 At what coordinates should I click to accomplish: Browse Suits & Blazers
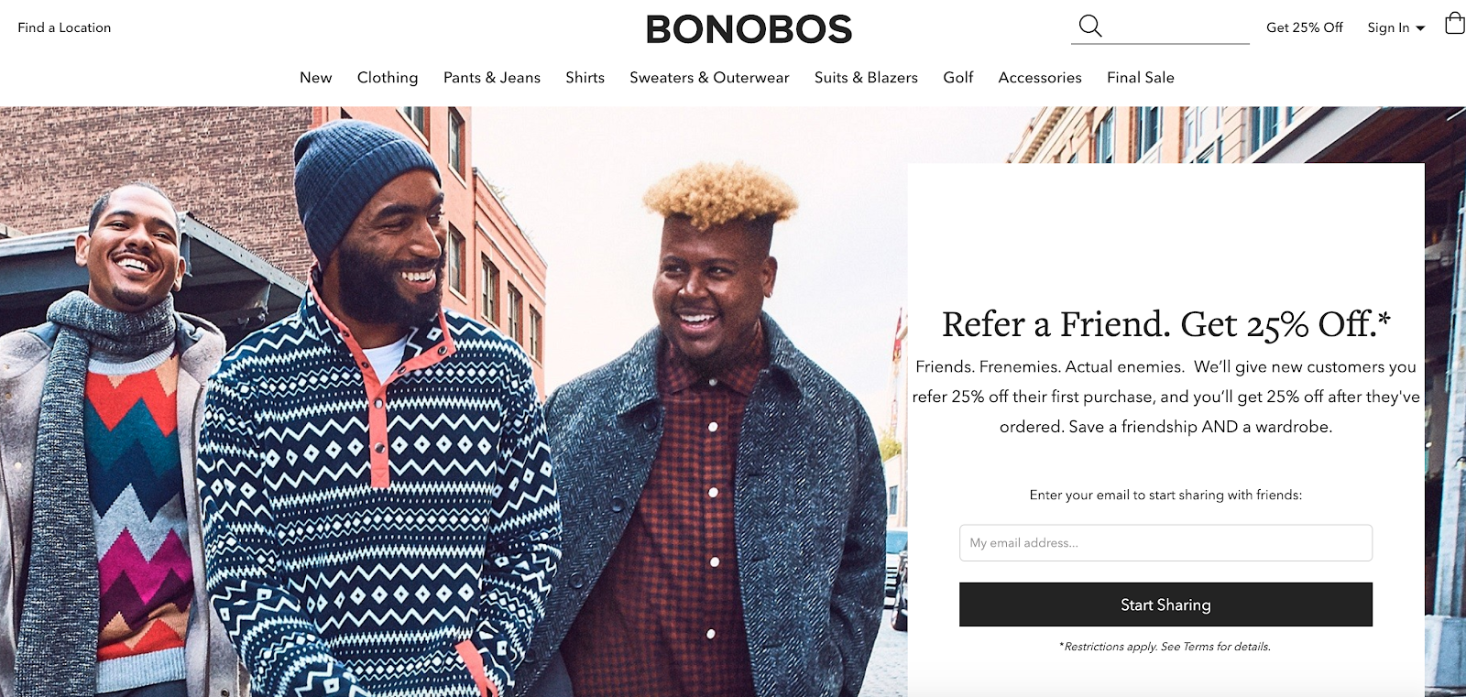click(x=866, y=78)
